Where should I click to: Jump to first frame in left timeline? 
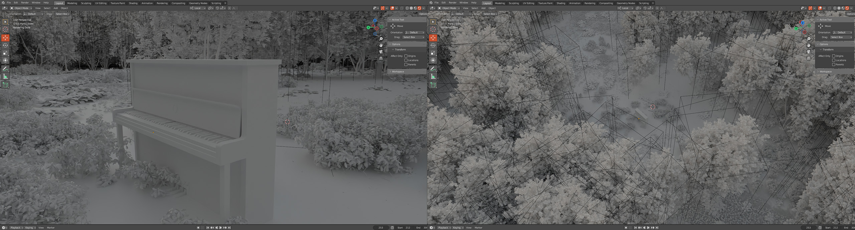(x=207, y=228)
